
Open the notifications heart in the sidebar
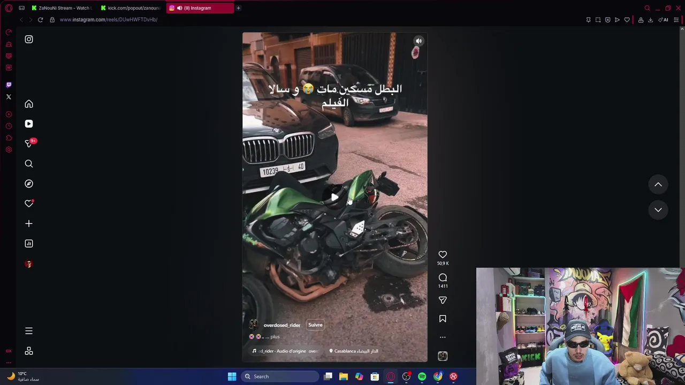click(x=29, y=203)
